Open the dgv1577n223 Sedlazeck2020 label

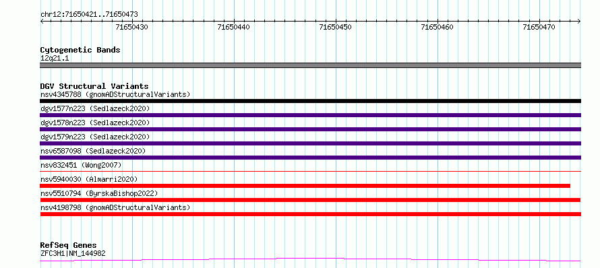[95, 108]
